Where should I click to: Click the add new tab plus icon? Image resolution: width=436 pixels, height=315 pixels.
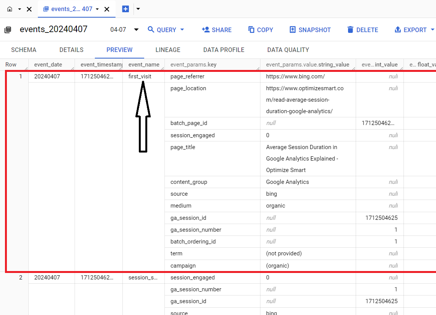point(125,9)
